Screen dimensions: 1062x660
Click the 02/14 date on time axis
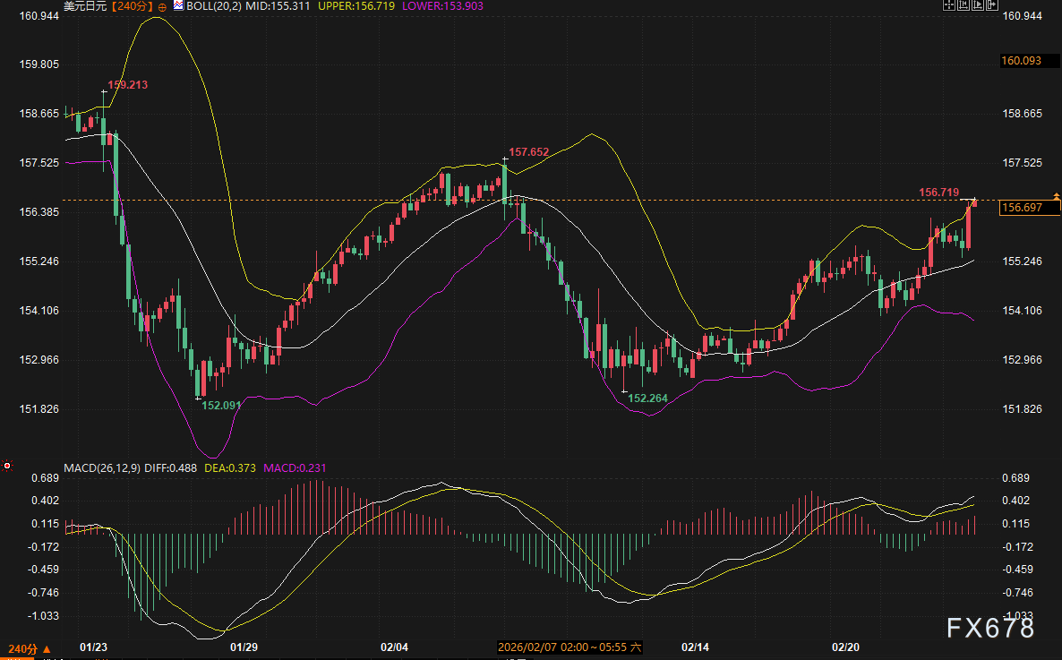695,647
